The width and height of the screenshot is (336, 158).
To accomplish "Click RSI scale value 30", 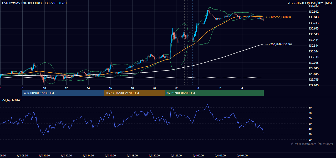I will click(x=310, y=134).
